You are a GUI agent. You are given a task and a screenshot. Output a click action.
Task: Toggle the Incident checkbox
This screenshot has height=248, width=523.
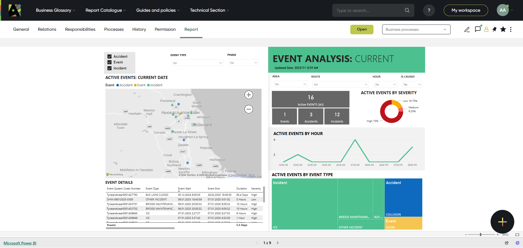110,68
